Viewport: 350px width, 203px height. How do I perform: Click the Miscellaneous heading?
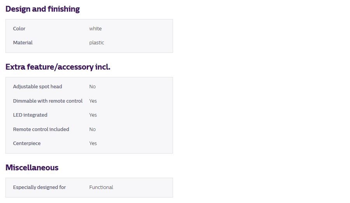[x=32, y=168]
